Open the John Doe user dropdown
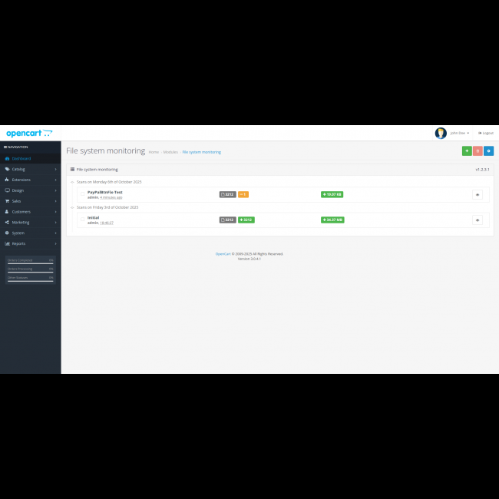 click(x=459, y=133)
